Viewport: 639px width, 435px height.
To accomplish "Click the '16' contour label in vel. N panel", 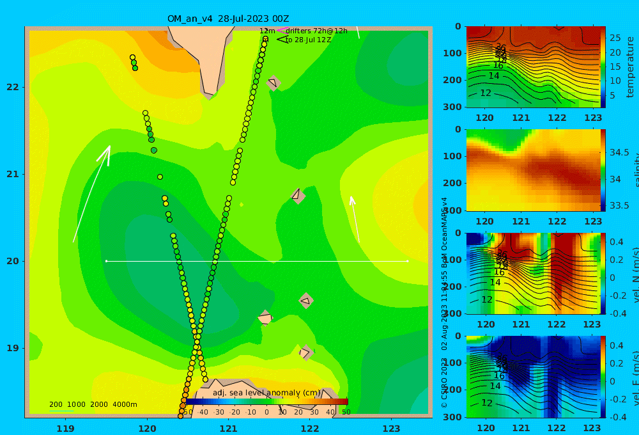I will click(x=499, y=272).
